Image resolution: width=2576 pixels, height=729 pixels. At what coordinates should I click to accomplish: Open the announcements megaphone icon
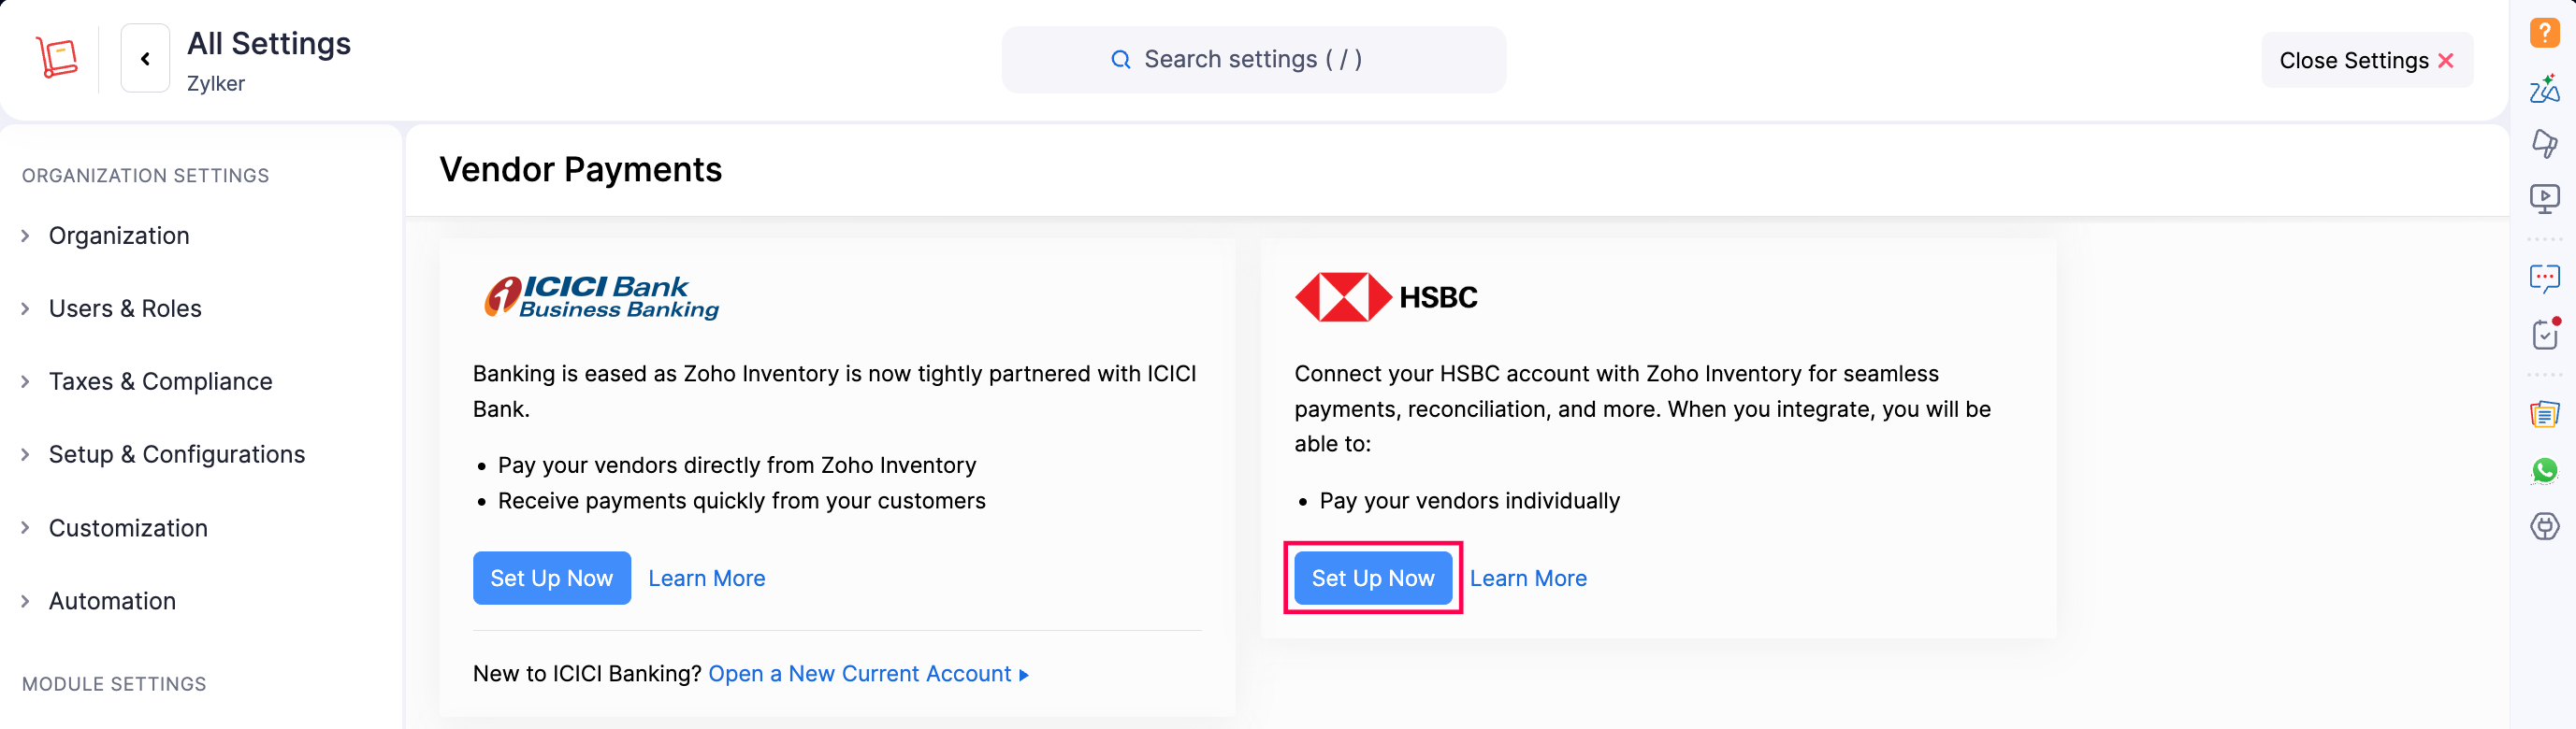tap(2545, 144)
